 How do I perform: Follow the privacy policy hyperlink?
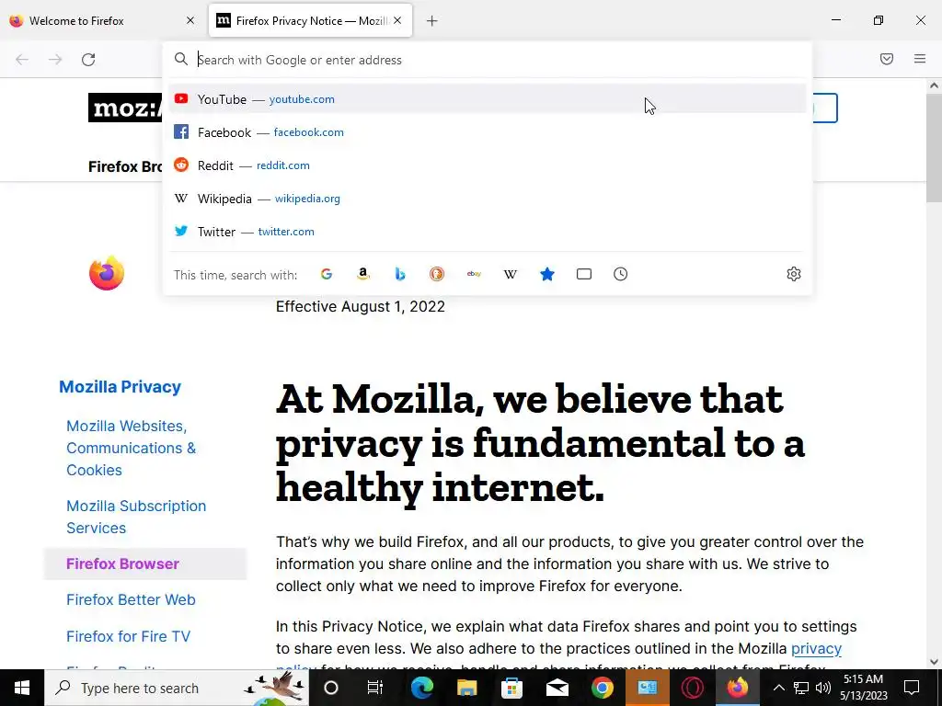coord(816,649)
